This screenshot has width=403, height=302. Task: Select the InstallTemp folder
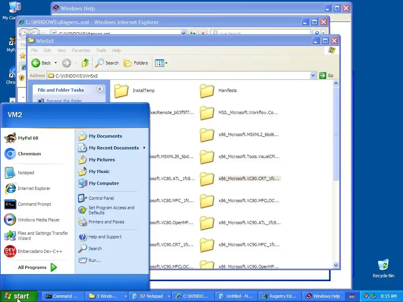point(135,90)
